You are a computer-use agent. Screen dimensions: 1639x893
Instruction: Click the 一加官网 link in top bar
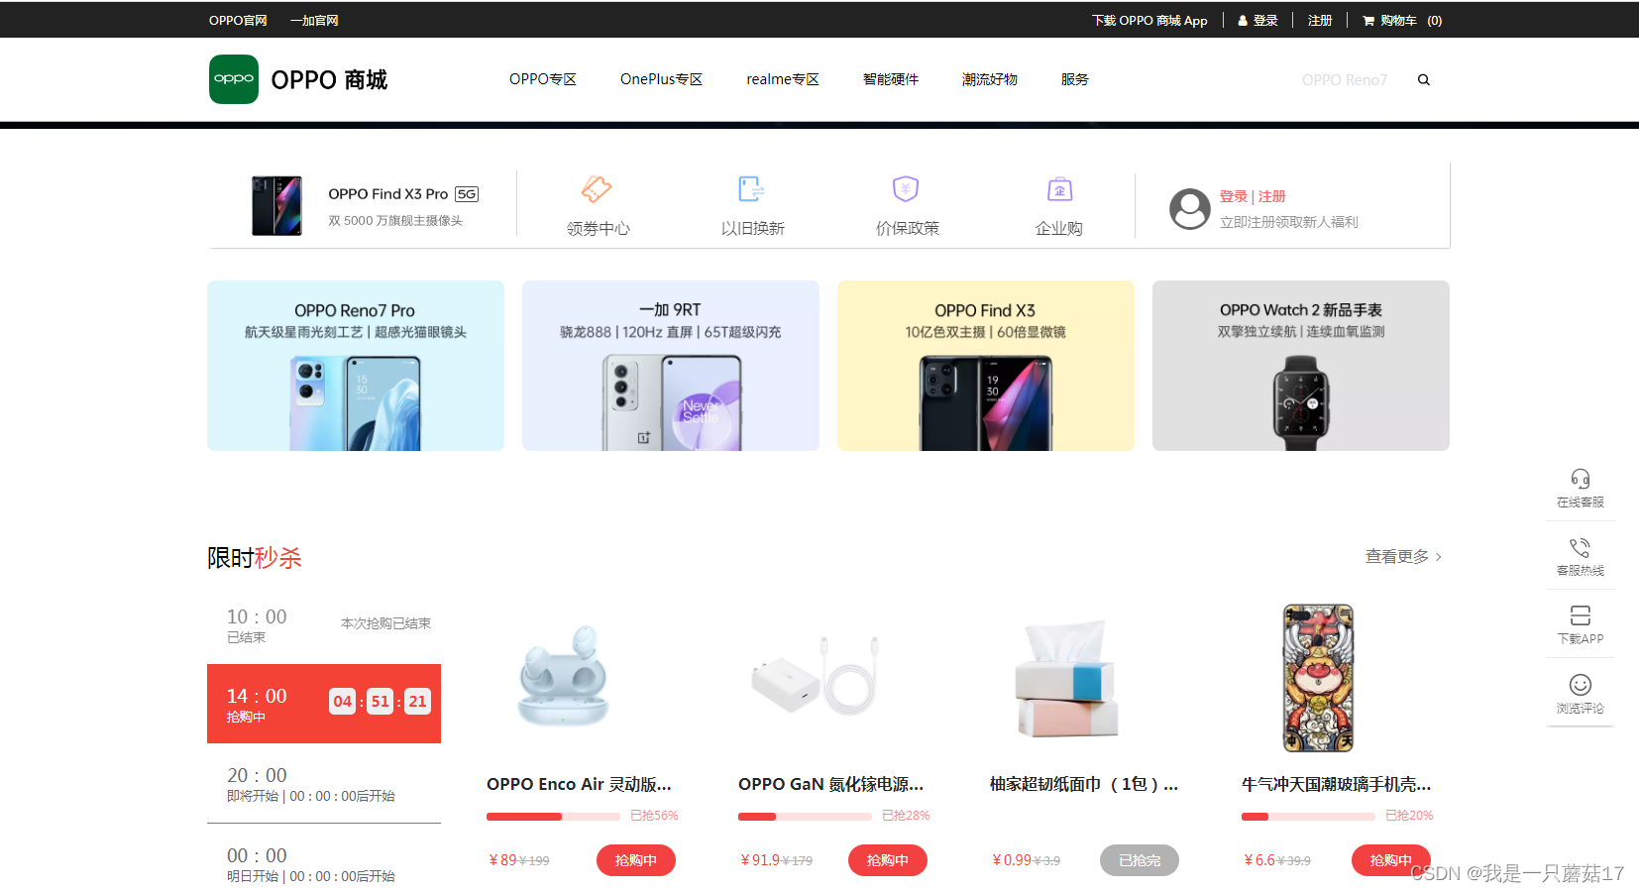point(314,21)
